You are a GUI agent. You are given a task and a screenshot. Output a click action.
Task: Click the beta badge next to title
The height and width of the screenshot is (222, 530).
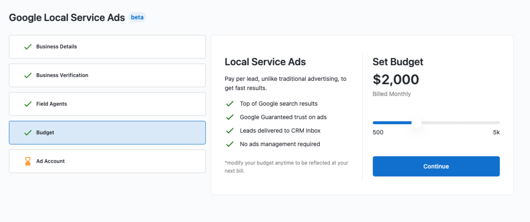click(x=137, y=17)
